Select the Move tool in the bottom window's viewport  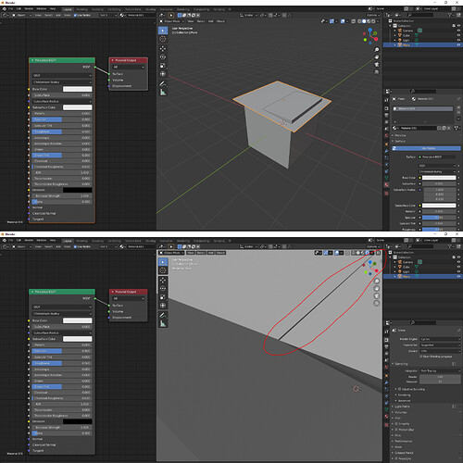coord(163,280)
